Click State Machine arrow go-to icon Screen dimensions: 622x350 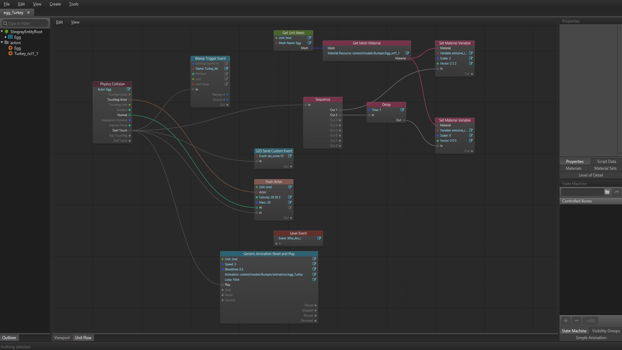617,192
